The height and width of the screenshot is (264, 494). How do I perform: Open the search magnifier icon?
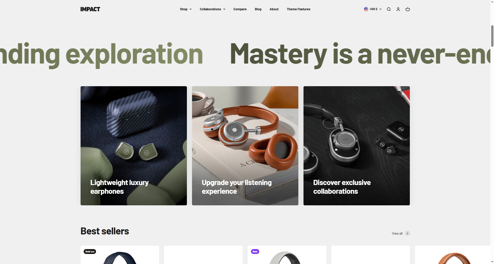pyautogui.click(x=389, y=9)
